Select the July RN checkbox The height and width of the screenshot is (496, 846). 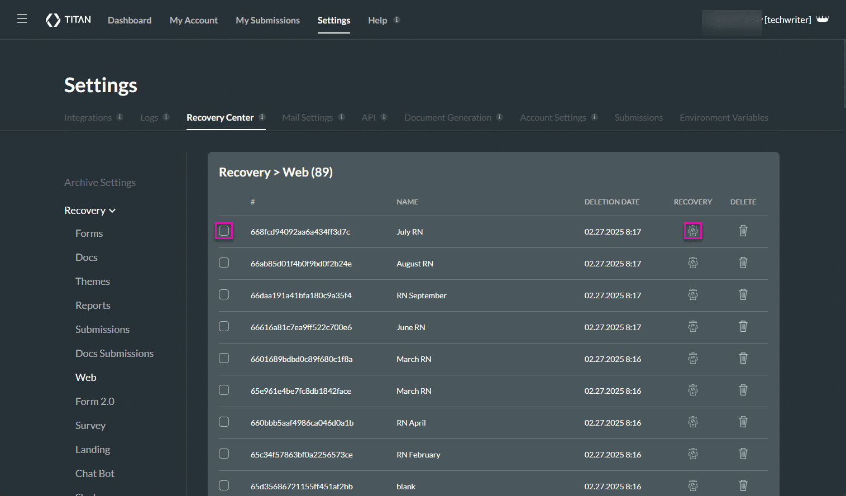[224, 231]
